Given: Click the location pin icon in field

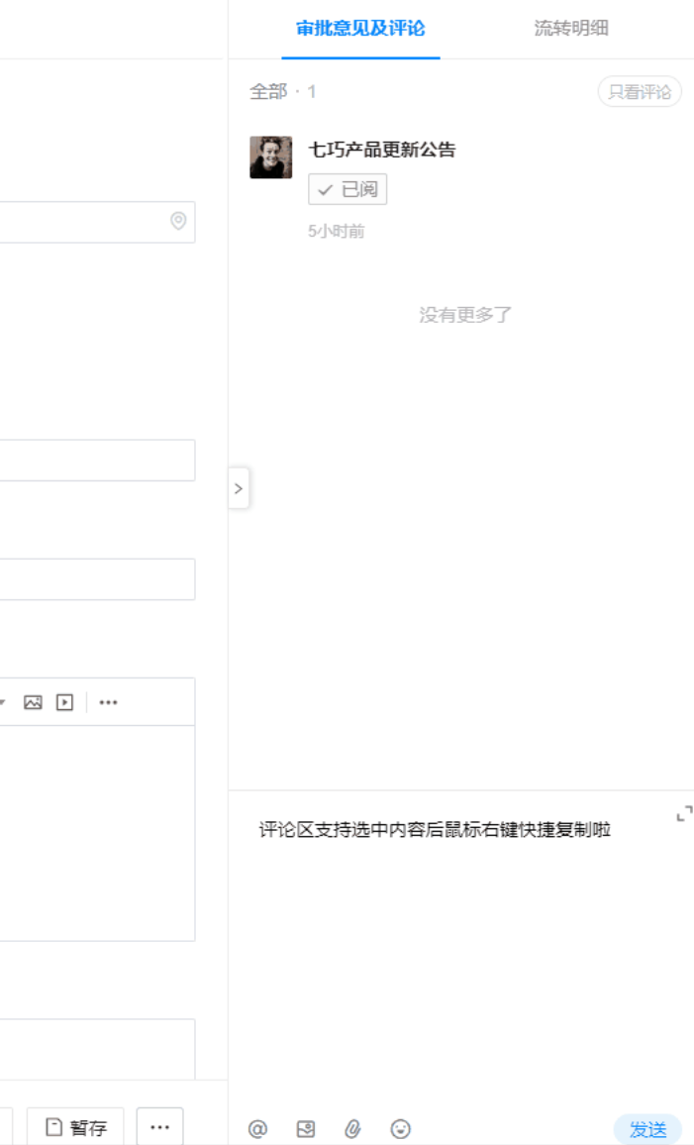Looking at the screenshot, I should 178,221.
